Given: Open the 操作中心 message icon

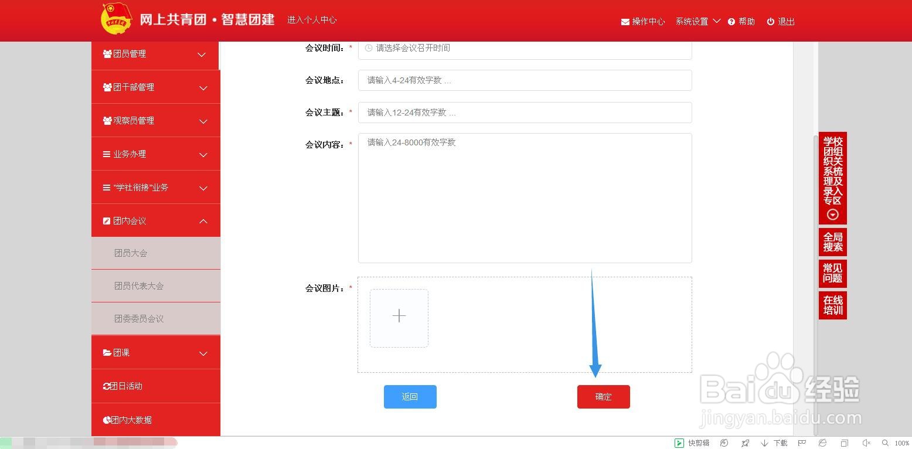Looking at the screenshot, I should pos(624,22).
